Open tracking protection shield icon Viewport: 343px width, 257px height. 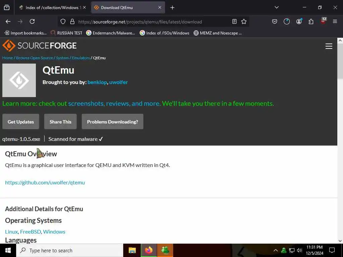(63, 21)
